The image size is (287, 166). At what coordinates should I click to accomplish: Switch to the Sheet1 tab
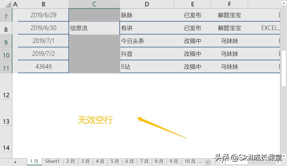pyautogui.click(x=52, y=161)
